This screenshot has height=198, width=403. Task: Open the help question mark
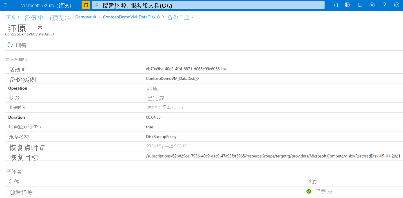(384, 5)
